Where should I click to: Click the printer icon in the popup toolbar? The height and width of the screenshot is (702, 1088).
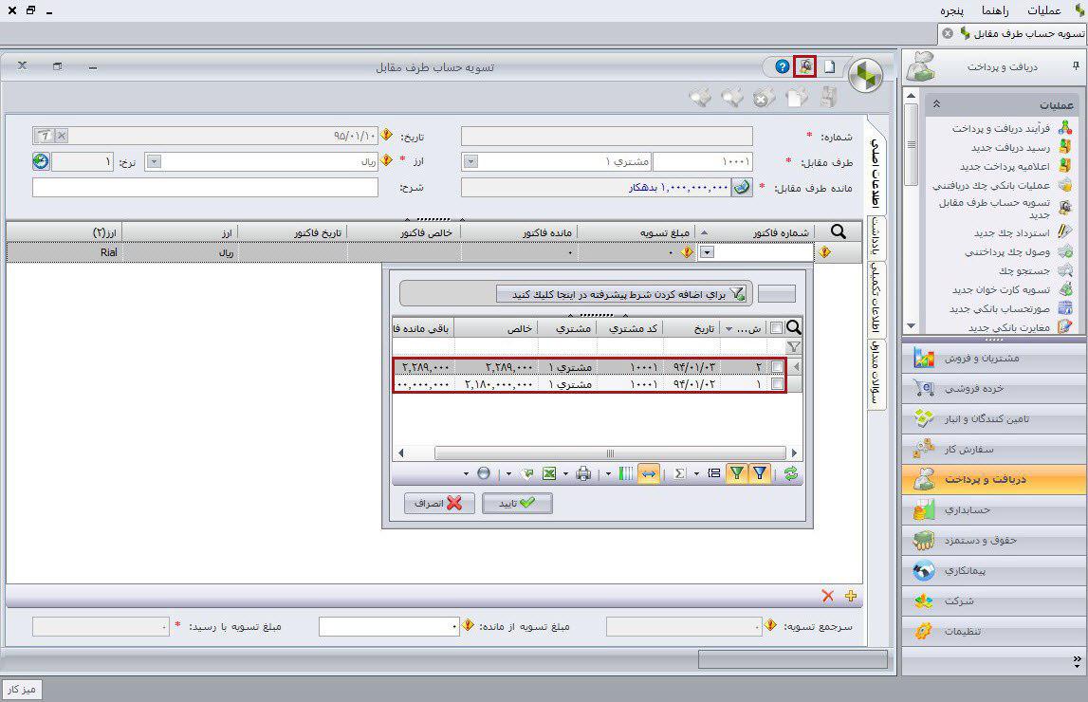(583, 473)
